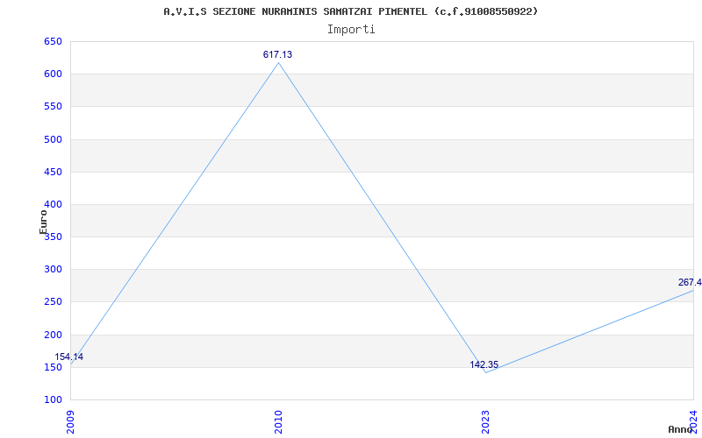The width and height of the screenshot is (702, 438).
Task: Select the 267.4 data label
Action: point(690,282)
